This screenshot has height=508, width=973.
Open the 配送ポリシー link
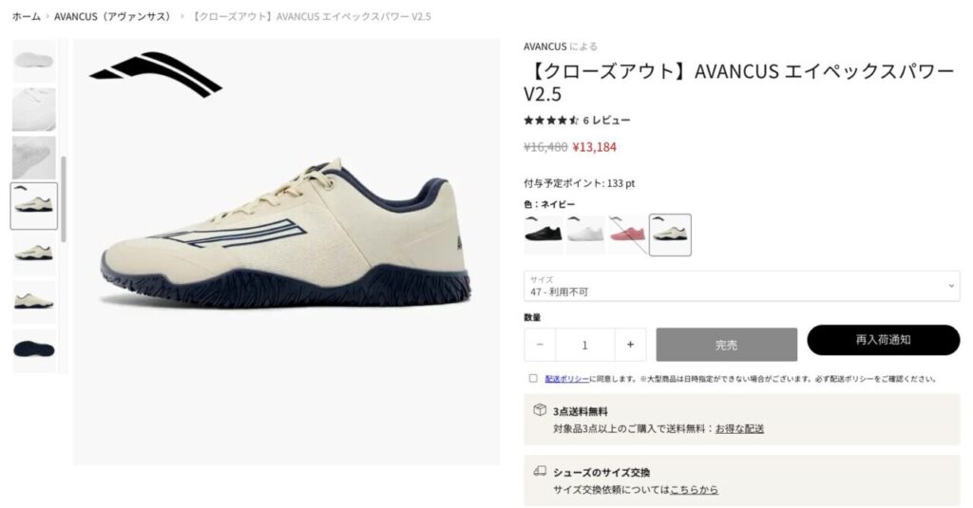(x=566, y=378)
